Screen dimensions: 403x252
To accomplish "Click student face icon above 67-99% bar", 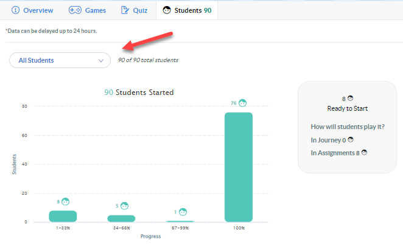I will (183, 212).
